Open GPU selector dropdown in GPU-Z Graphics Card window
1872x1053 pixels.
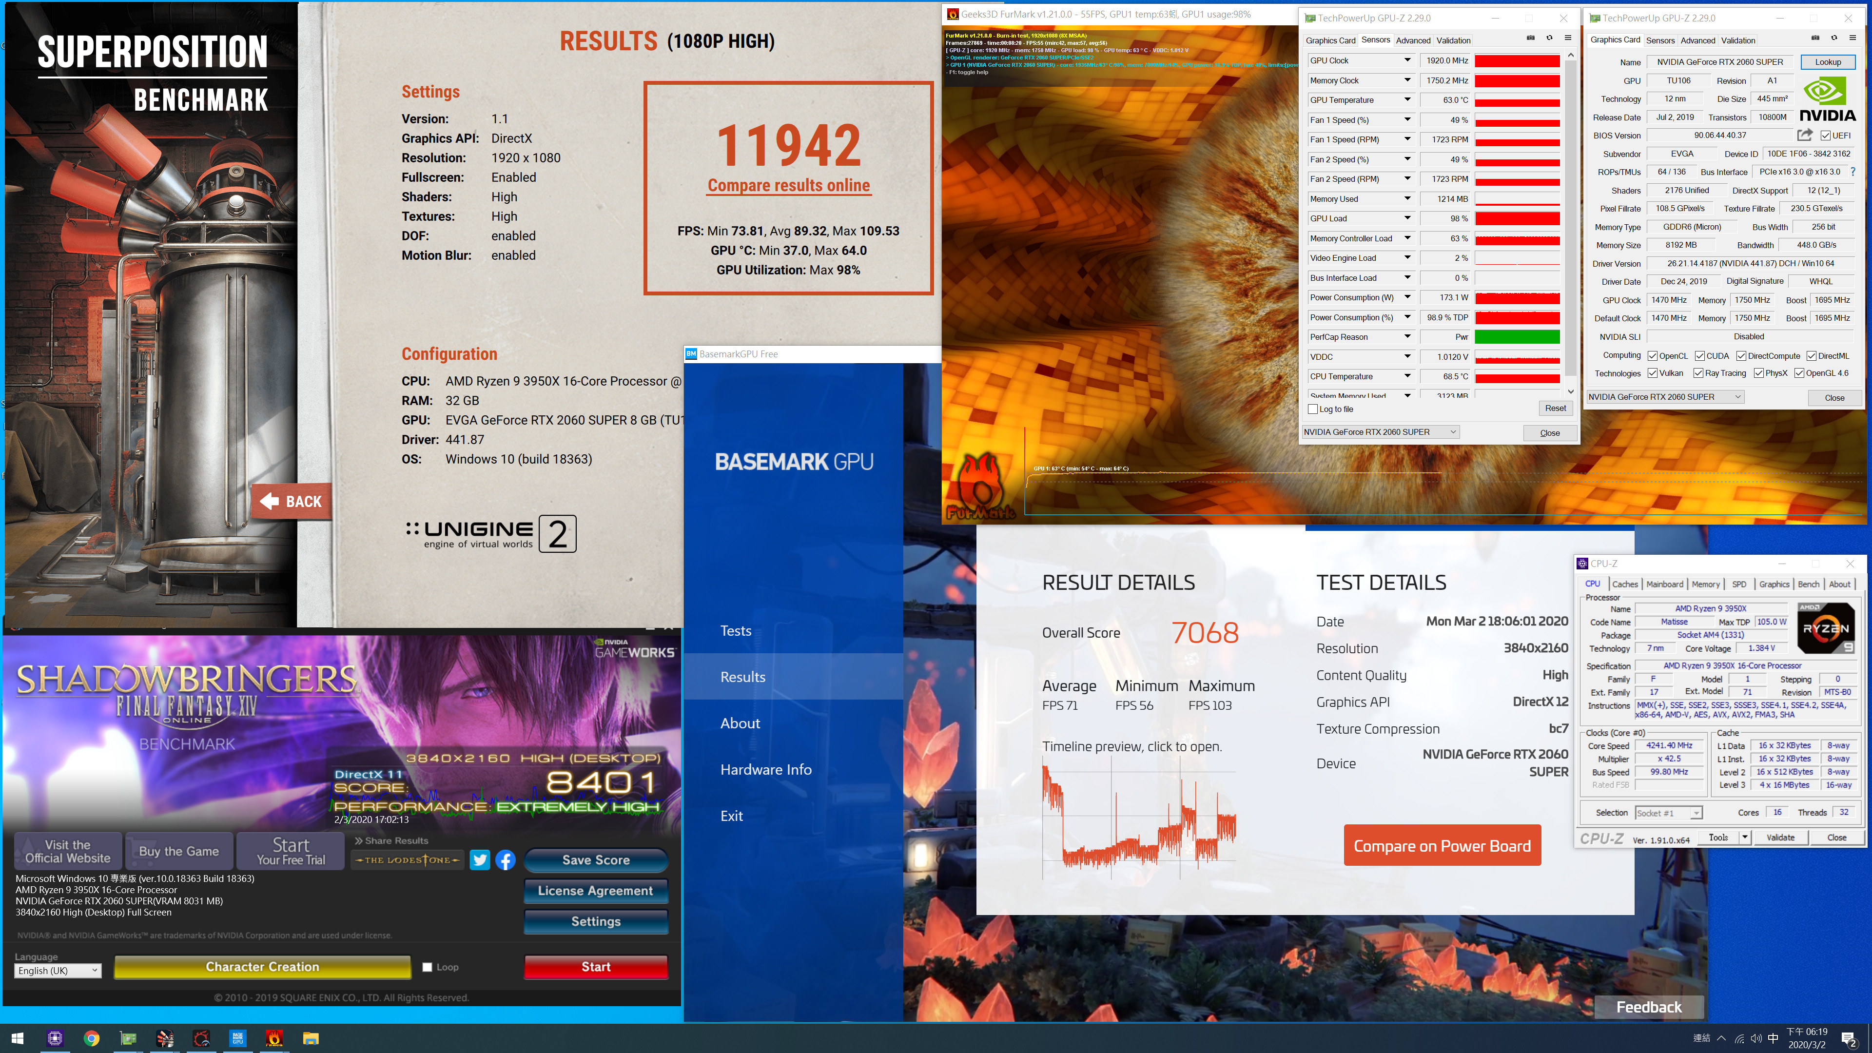1665,397
